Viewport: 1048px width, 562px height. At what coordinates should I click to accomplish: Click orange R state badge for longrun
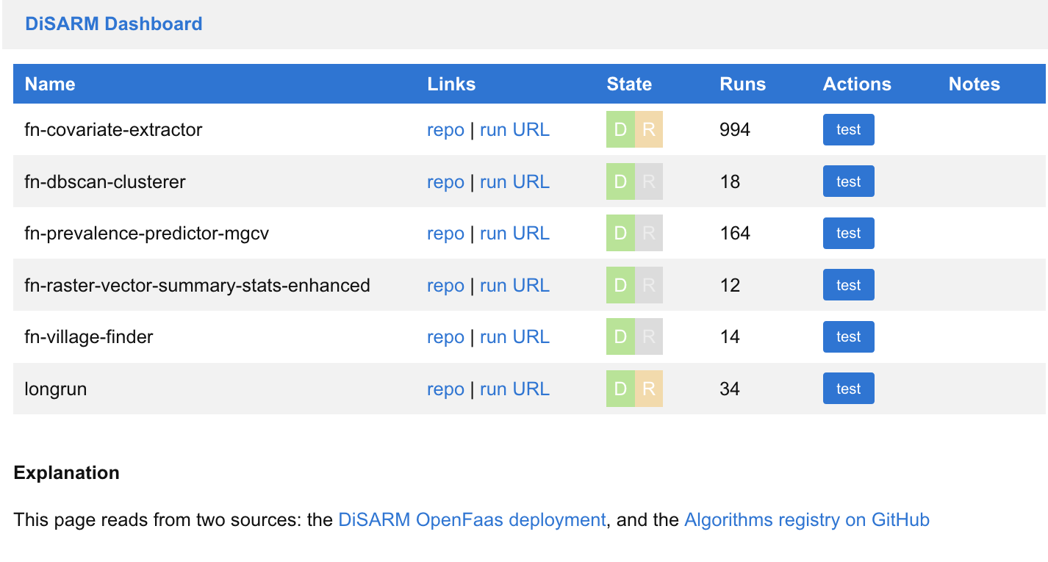click(x=649, y=389)
